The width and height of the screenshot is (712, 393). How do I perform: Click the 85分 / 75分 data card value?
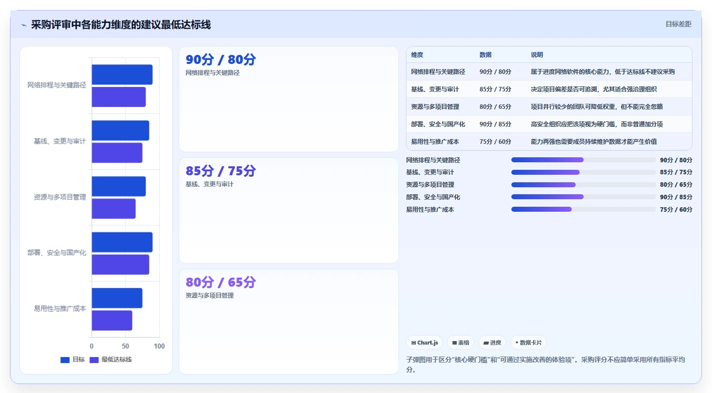click(221, 171)
